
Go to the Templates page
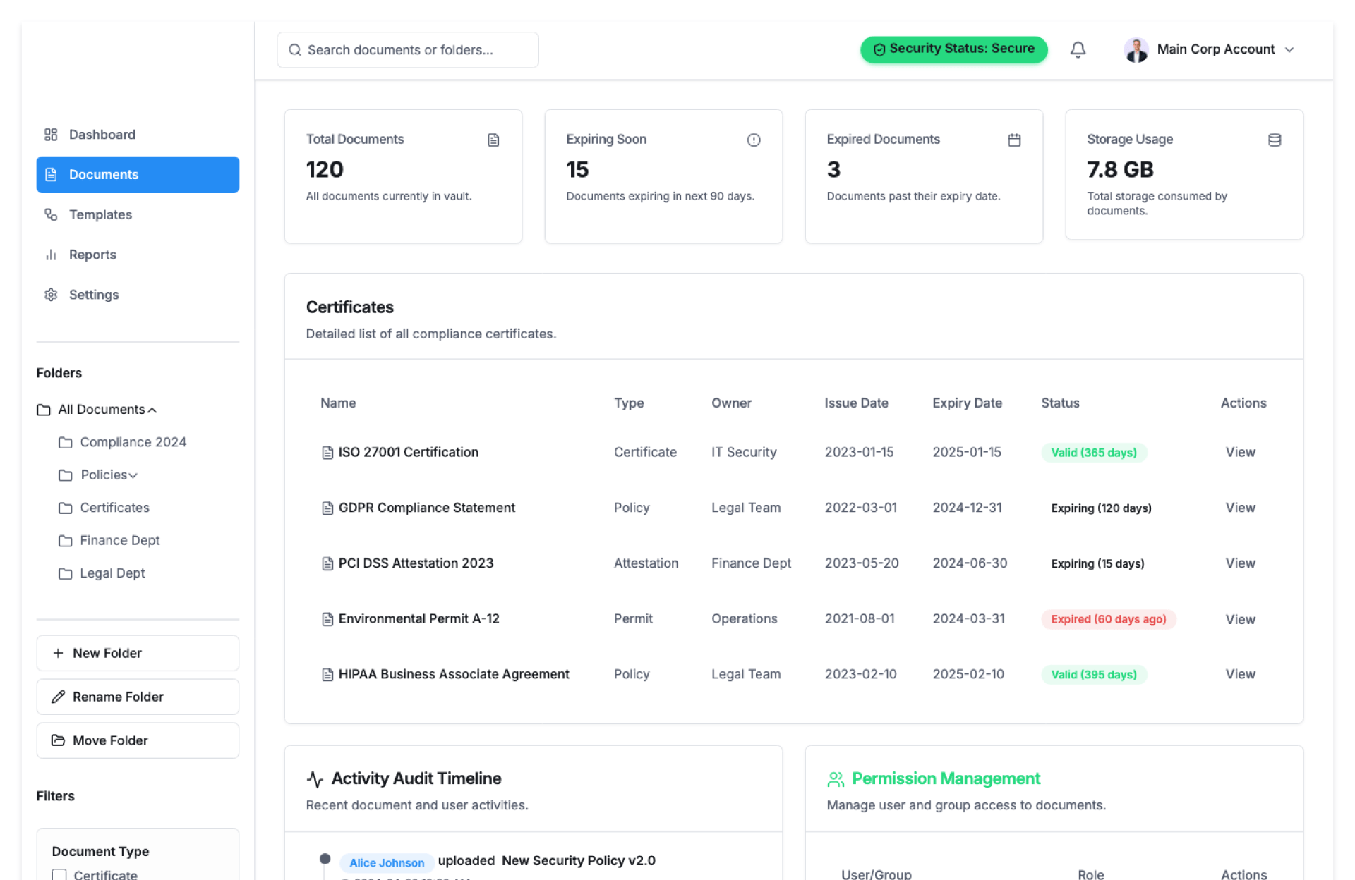(x=100, y=214)
